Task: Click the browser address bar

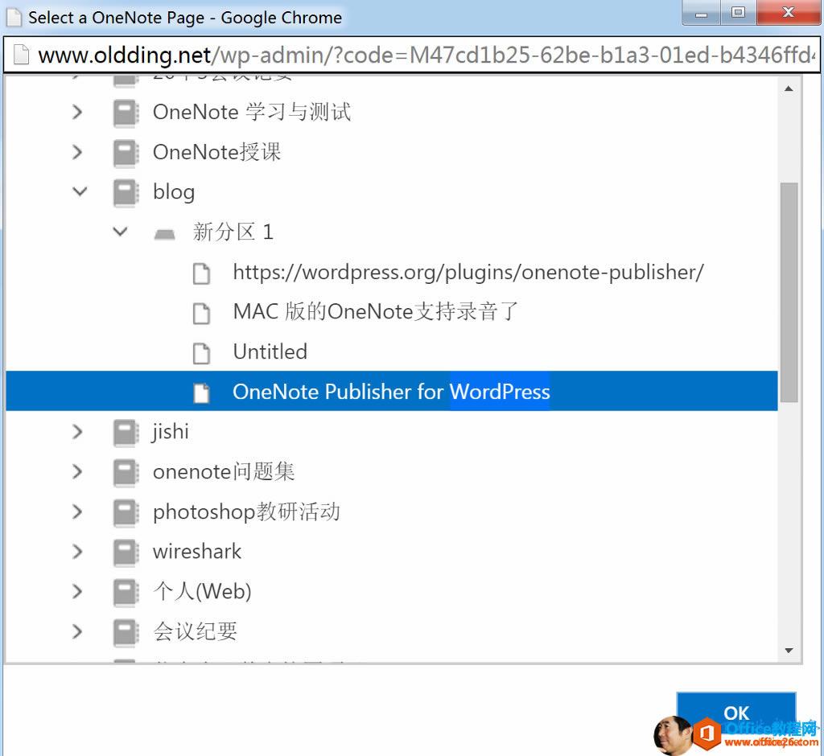Action: click(402, 55)
